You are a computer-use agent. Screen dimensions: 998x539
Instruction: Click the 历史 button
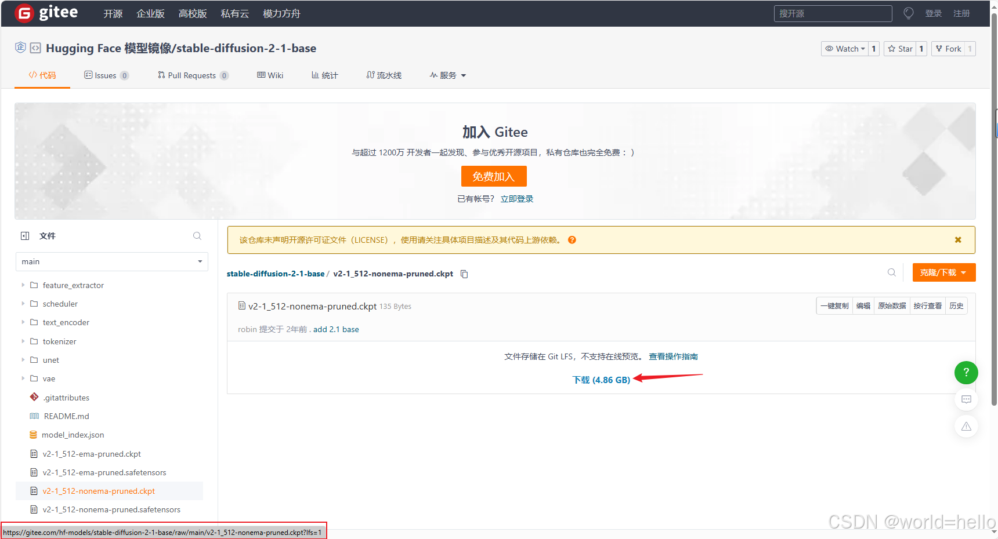coord(956,305)
